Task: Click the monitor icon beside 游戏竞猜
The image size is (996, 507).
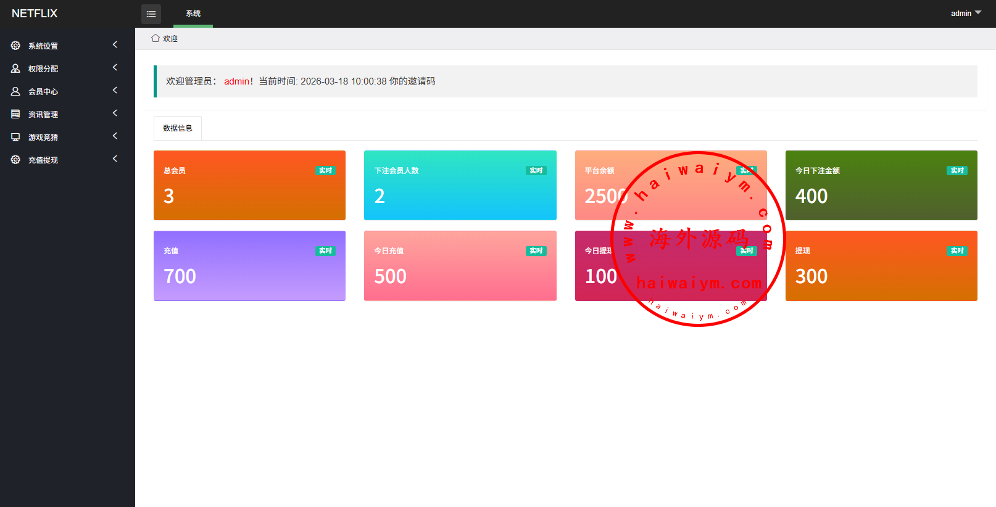Action: [15, 137]
